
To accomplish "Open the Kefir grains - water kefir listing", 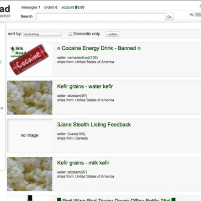I will (85, 86).
